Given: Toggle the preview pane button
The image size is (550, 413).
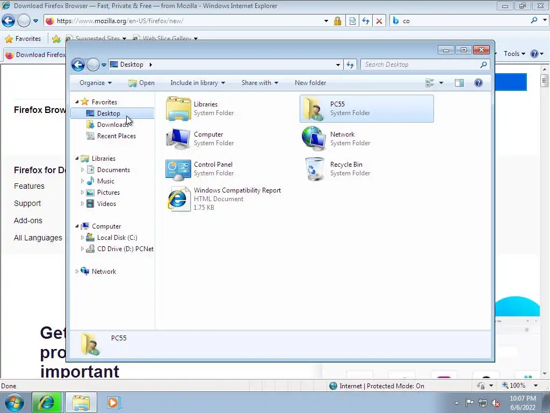Looking at the screenshot, I should 459,83.
